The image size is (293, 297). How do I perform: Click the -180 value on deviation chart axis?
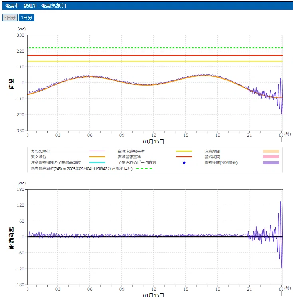(20, 285)
